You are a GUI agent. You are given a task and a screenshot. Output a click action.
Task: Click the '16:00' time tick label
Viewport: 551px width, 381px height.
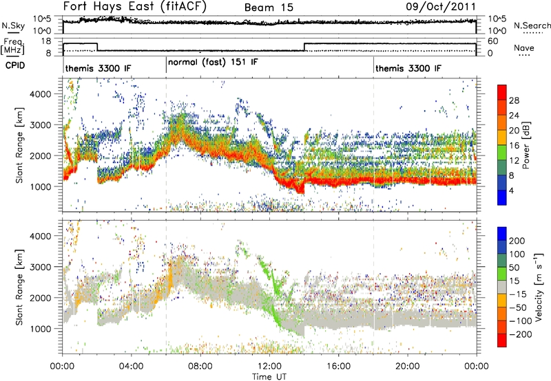(x=338, y=367)
